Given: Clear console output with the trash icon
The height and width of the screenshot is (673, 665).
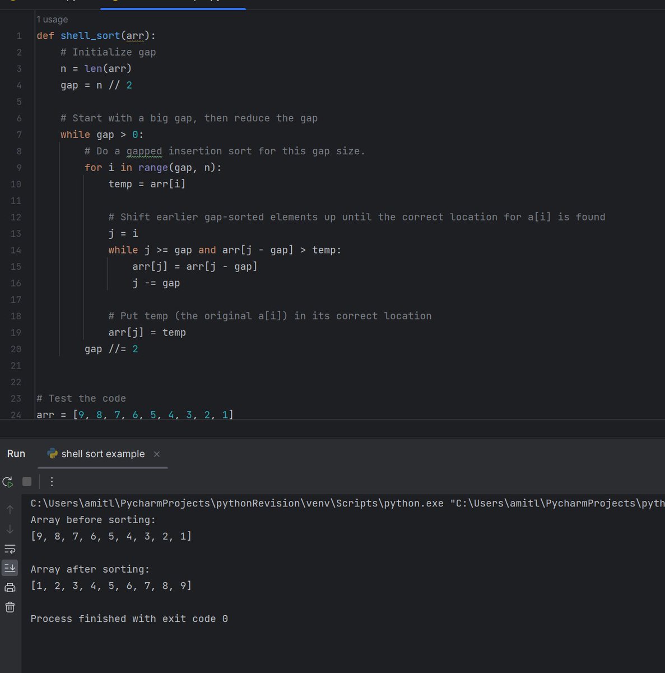Looking at the screenshot, I should [10, 607].
